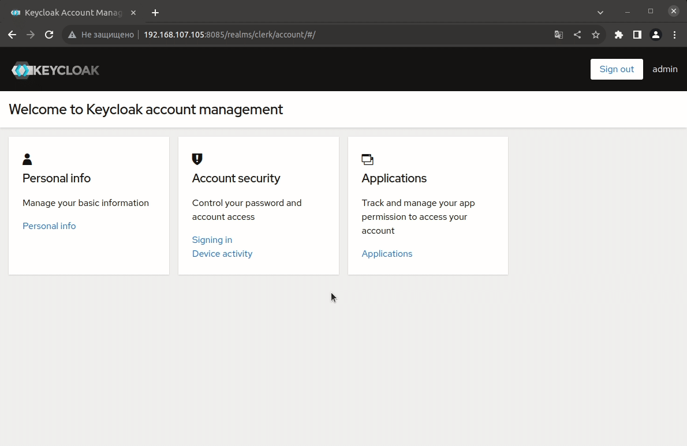Open the translate page icon
The height and width of the screenshot is (446, 687).
pos(559,35)
